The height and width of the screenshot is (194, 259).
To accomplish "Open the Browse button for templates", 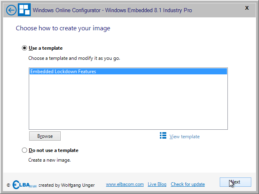I will tap(45, 136).
